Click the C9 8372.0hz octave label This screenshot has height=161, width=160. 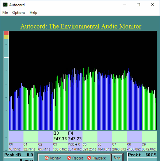149,147
